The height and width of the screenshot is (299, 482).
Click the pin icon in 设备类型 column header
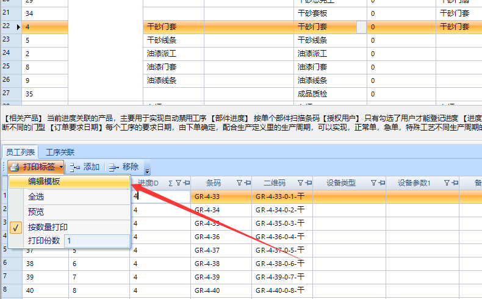coord(381,182)
